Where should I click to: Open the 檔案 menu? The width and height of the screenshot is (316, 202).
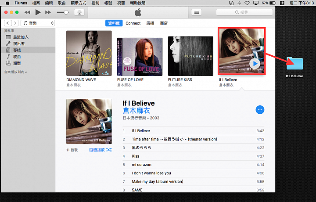pos(36,3)
